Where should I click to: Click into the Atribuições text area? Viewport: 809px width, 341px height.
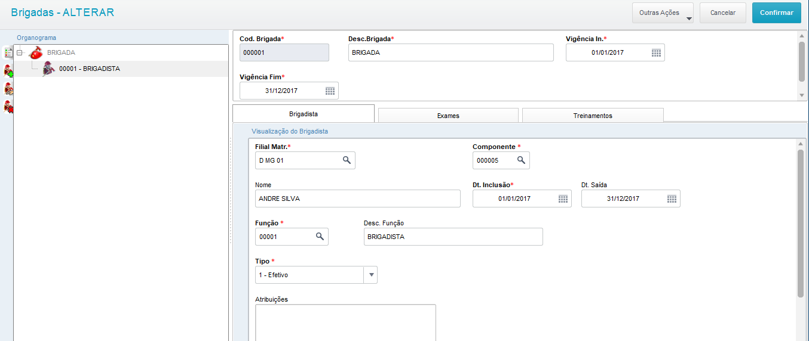(345, 322)
